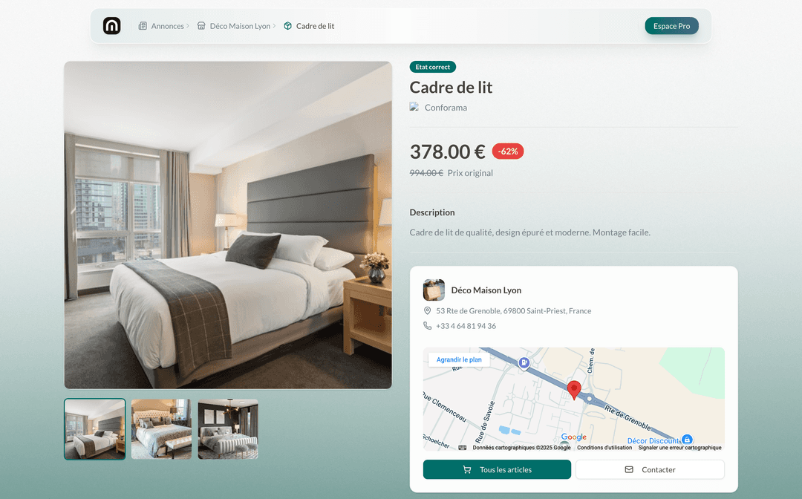Screen dimensions: 802x499
Task: Click Tous les articles button
Action: (497, 469)
